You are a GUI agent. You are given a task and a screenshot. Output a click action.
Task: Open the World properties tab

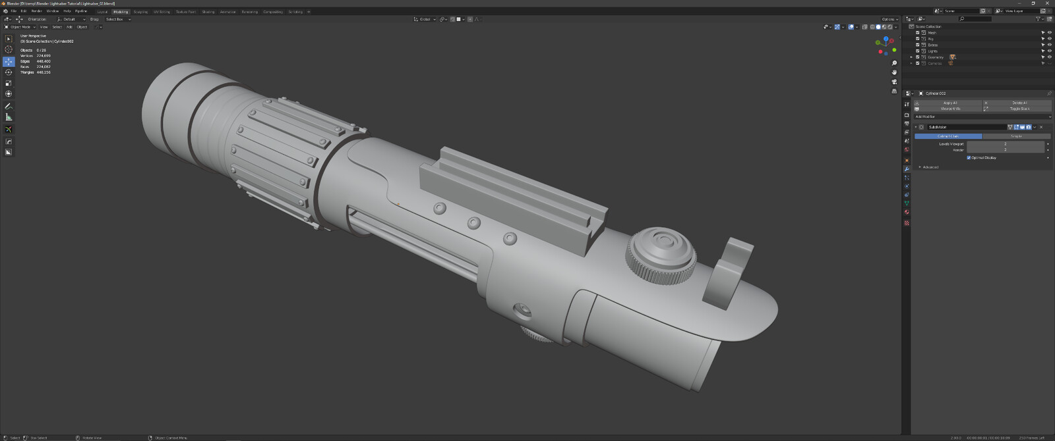click(x=907, y=149)
